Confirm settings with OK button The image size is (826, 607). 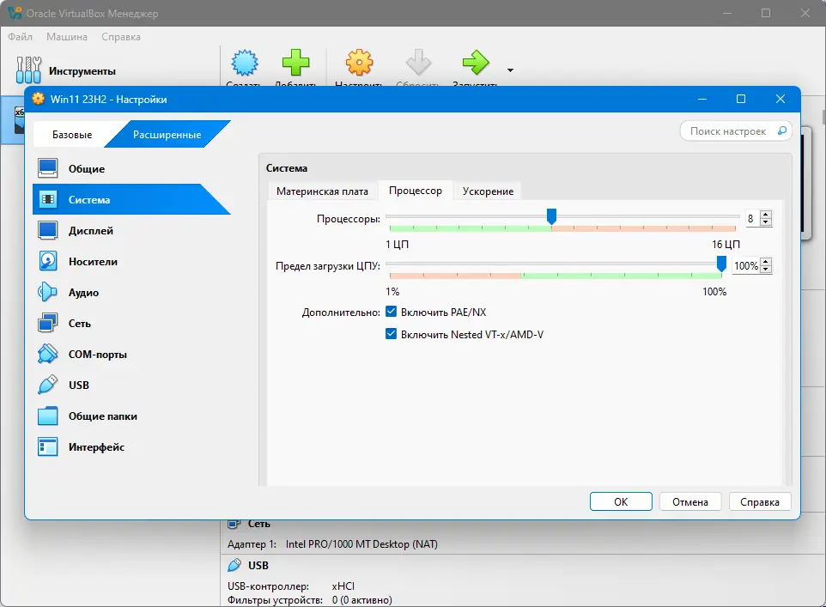[x=621, y=501]
